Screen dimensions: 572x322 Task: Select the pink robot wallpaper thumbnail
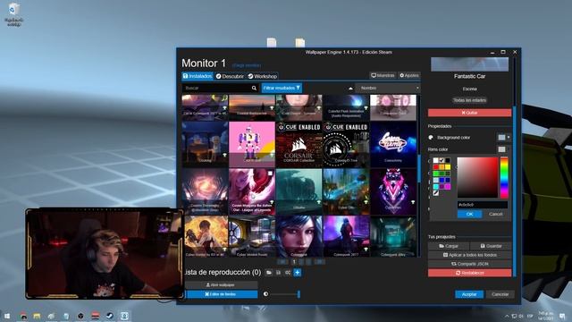tap(252, 144)
